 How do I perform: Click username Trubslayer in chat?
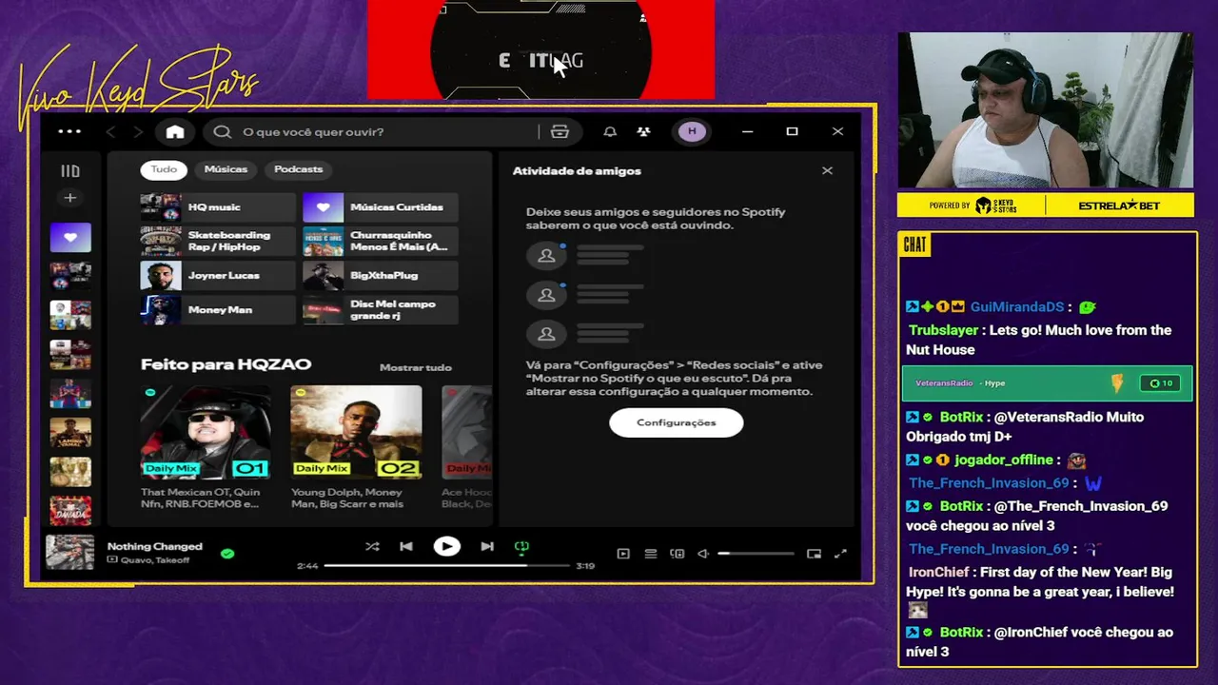pyautogui.click(x=944, y=330)
